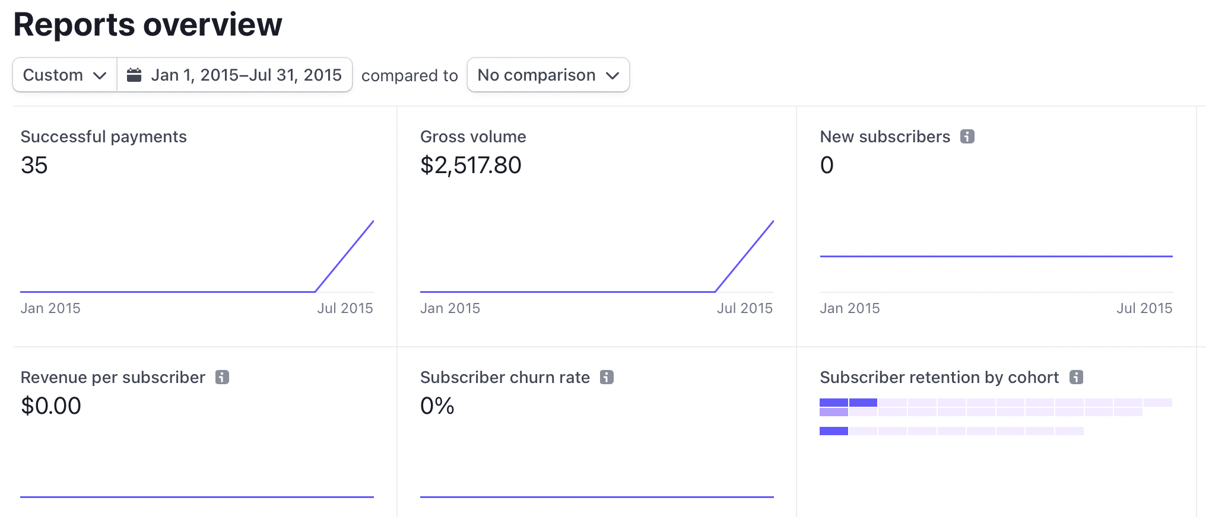Open the Jan 1, 2015–Jul 31, 2015 date picker
Screen dimensions: 1206x517
click(x=246, y=75)
